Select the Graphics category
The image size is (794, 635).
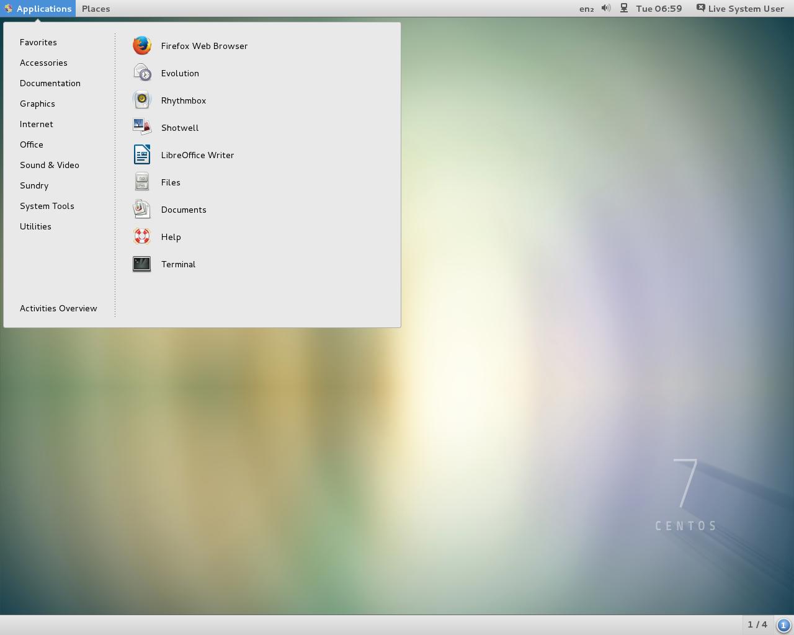click(x=37, y=104)
